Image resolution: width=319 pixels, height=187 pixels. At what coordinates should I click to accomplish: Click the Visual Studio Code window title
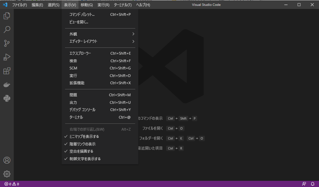click(206, 5)
